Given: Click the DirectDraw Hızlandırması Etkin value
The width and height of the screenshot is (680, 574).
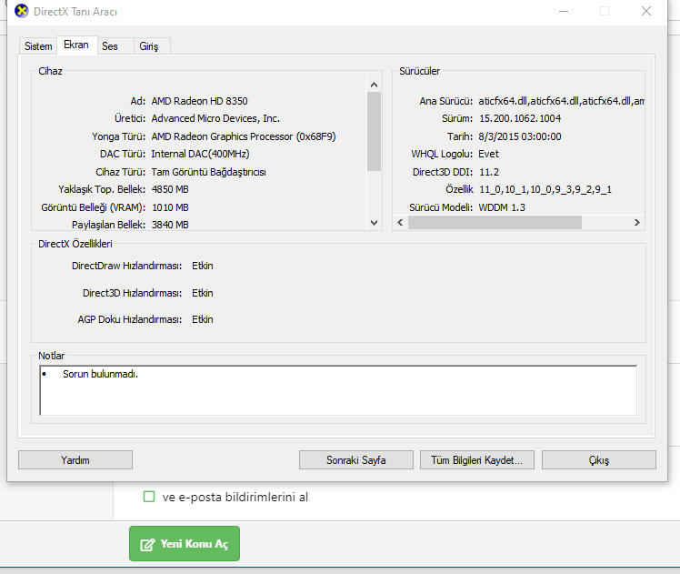Looking at the screenshot, I should (x=203, y=266).
